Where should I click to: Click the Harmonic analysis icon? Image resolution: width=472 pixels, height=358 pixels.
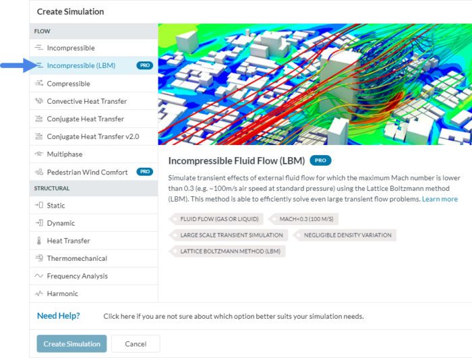click(38, 294)
